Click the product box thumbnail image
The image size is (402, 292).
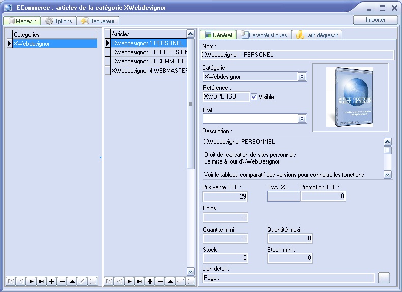(x=350, y=97)
